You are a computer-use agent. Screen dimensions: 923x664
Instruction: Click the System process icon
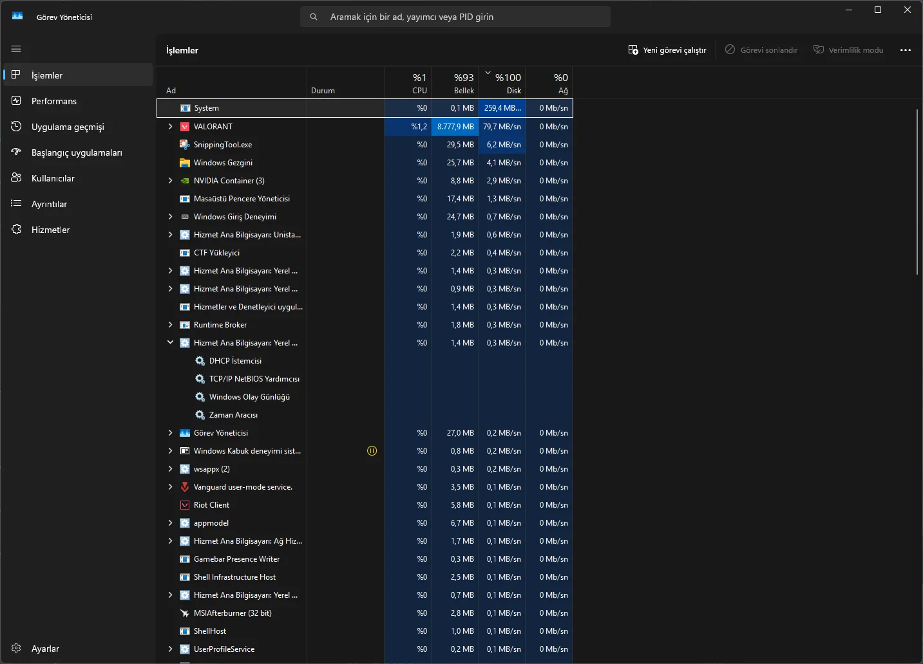[186, 108]
